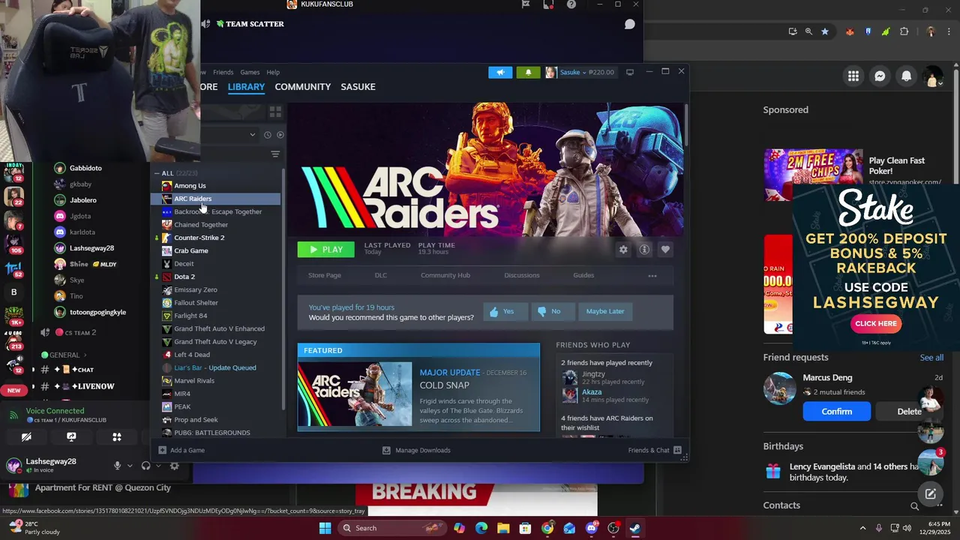Open ARC Raiders settings gear in Steam
Image resolution: width=960 pixels, height=540 pixels.
click(623, 250)
